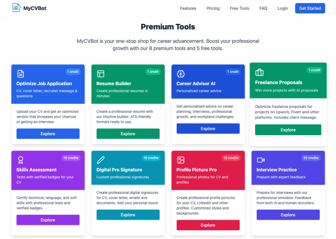
Task: Explore the Profile Picture Pro tool
Action: (x=208, y=225)
